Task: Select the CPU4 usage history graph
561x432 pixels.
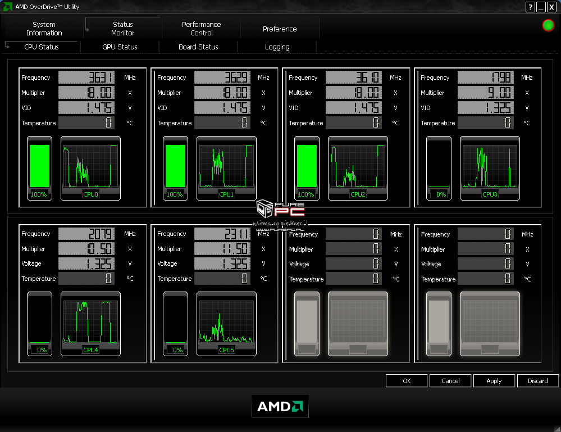Action: pos(90,324)
